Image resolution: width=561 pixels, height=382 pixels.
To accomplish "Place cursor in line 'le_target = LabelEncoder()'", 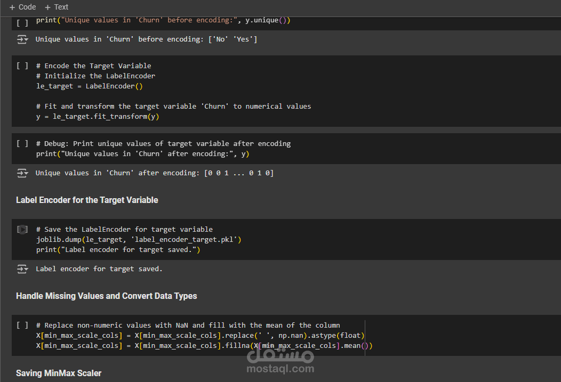I will pos(90,86).
